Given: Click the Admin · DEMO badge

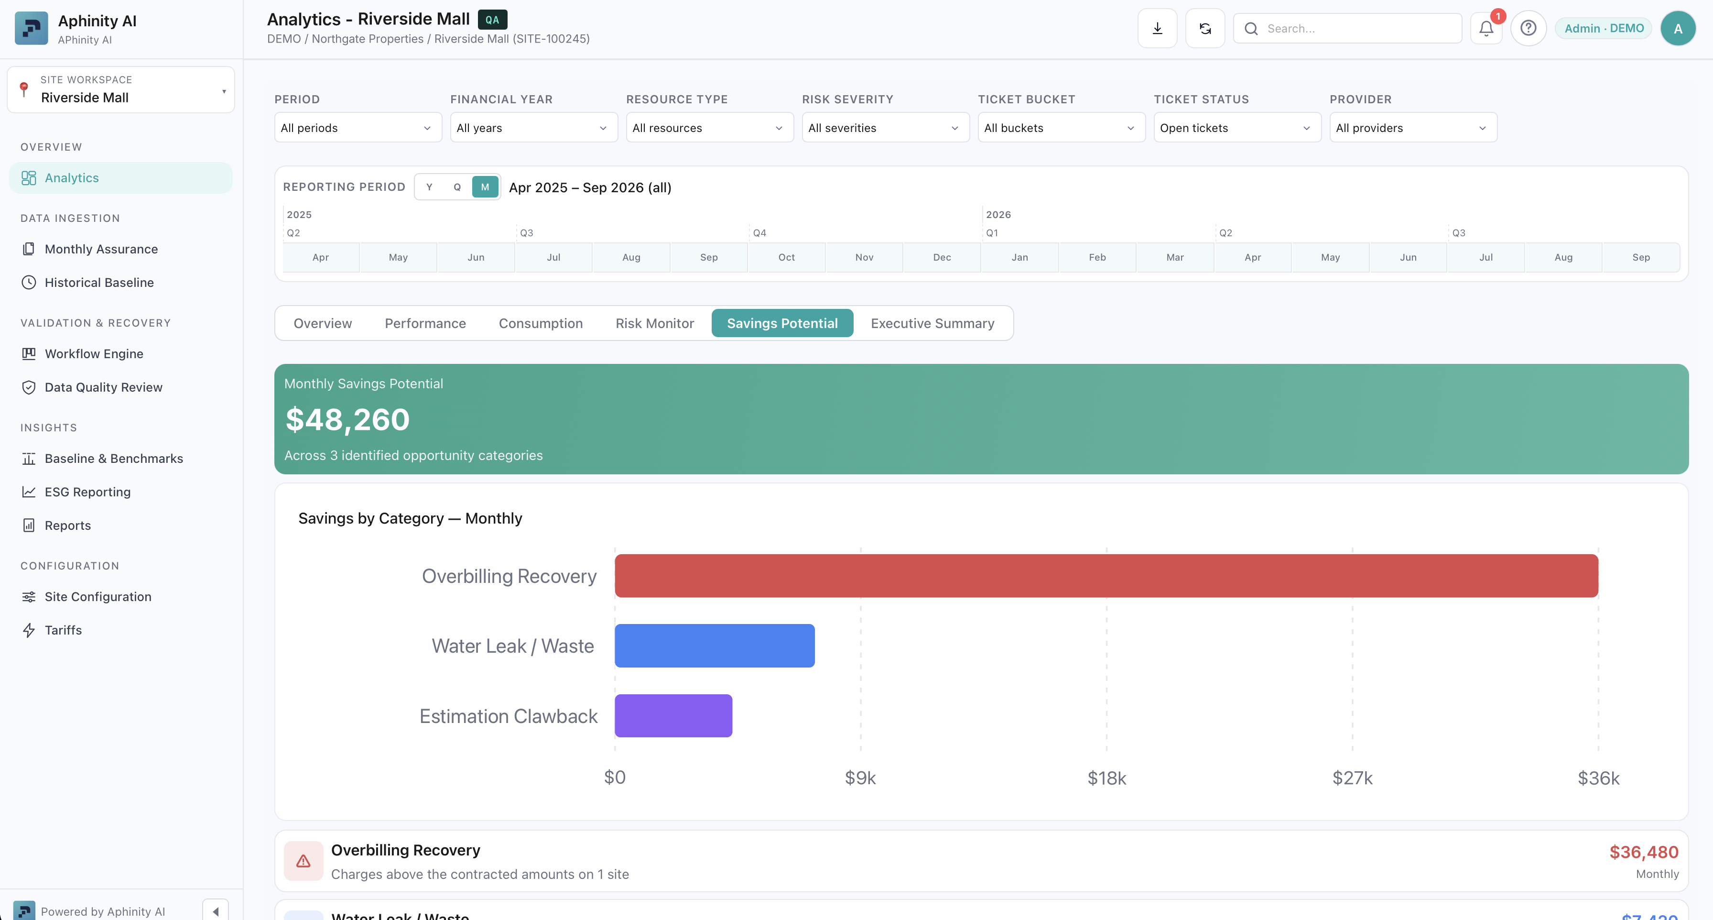Looking at the screenshot, I should 1603,28.
